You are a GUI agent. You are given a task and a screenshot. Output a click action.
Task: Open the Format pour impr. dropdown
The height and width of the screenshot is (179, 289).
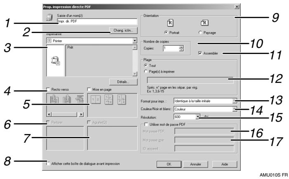(235, 101)
